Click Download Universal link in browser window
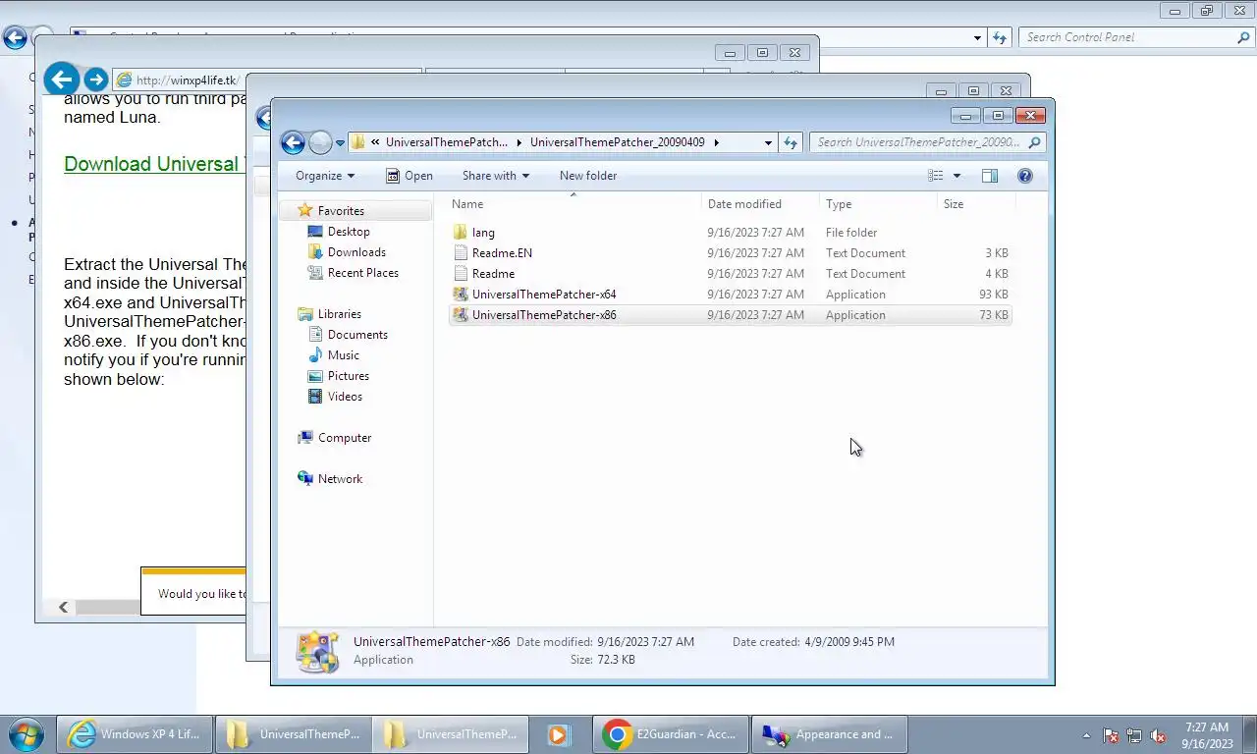Screen dimensions: 1257x754 154,164
